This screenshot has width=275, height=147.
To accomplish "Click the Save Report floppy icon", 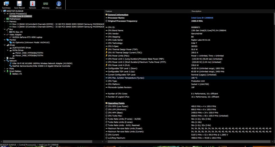I will click(19, 3).
